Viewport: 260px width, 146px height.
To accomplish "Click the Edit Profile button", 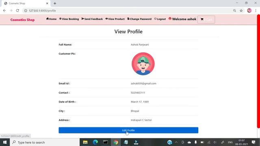I will pos(128,130).
